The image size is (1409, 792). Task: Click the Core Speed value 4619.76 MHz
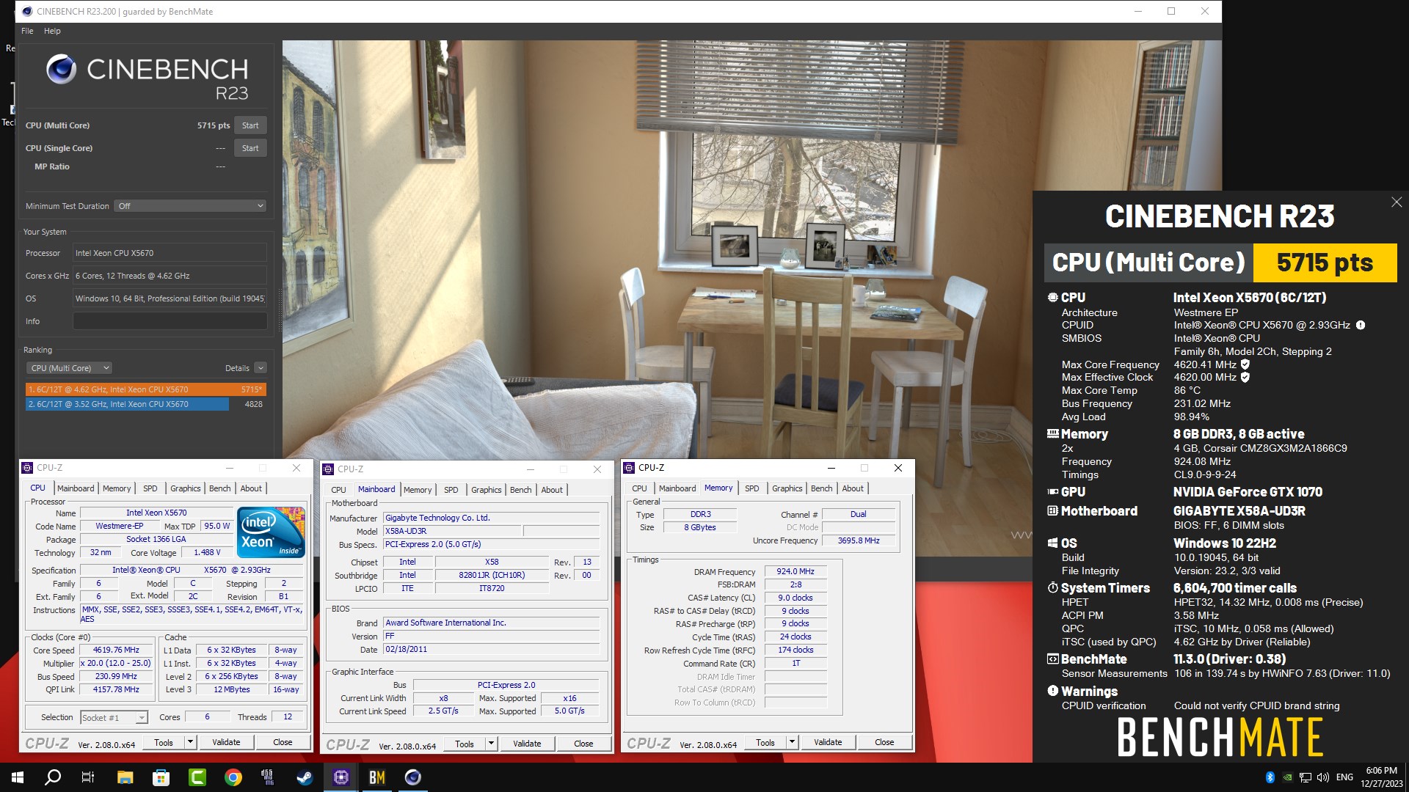116,650
